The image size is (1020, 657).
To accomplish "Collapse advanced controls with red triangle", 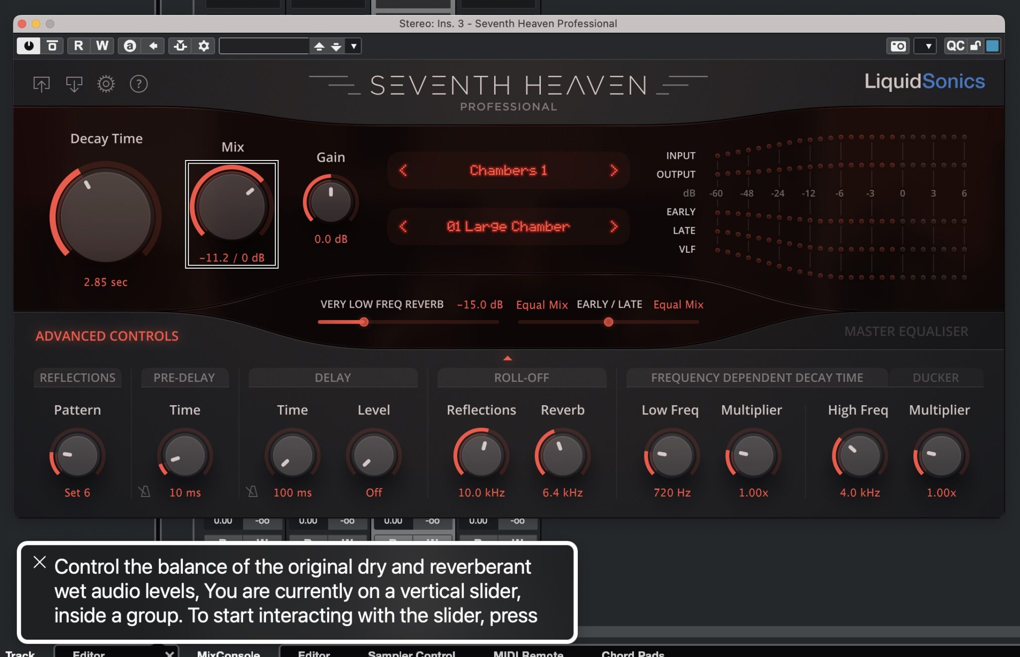I will [x=507, y=358].
